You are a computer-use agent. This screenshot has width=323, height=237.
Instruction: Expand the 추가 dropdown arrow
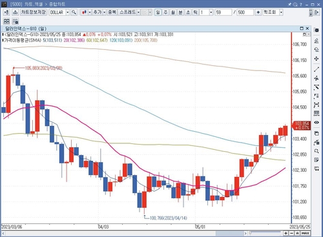(x=104, y=12)
